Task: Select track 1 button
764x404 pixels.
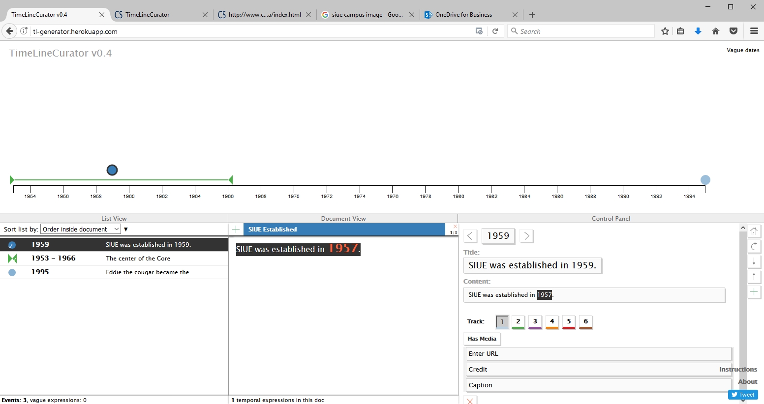Action: click(x=502, y=321)
